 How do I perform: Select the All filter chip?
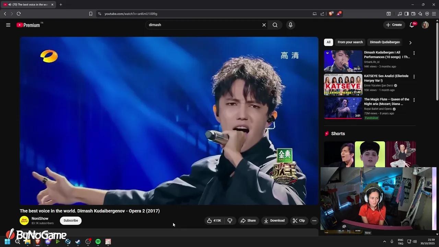[x=329, y=42]
